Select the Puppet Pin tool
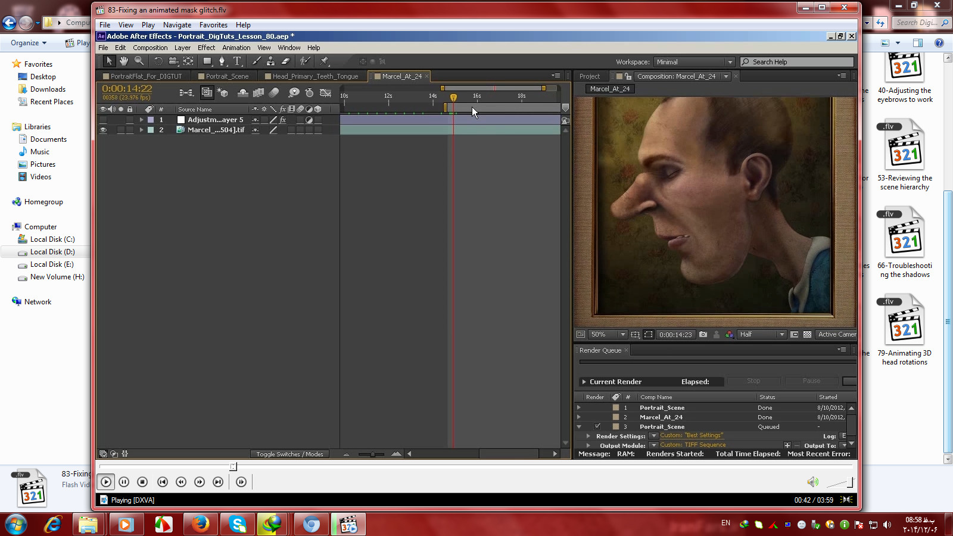Viewport: 953px width, 536px height. point(325,61)
